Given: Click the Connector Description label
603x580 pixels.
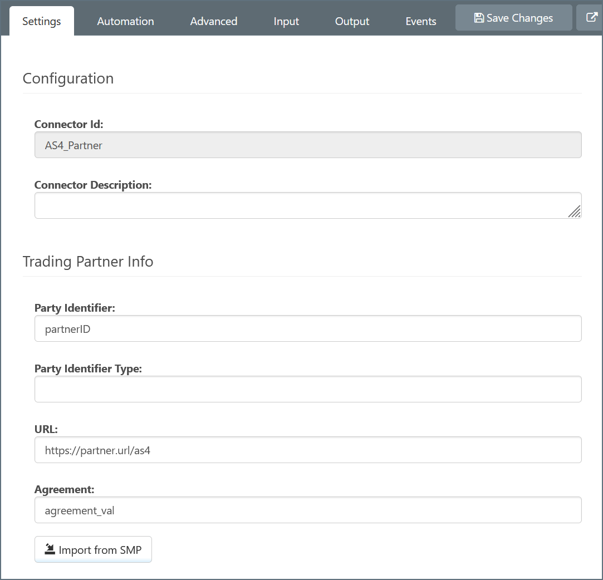Looking at the screenshot, I should [x=93, y=185].
